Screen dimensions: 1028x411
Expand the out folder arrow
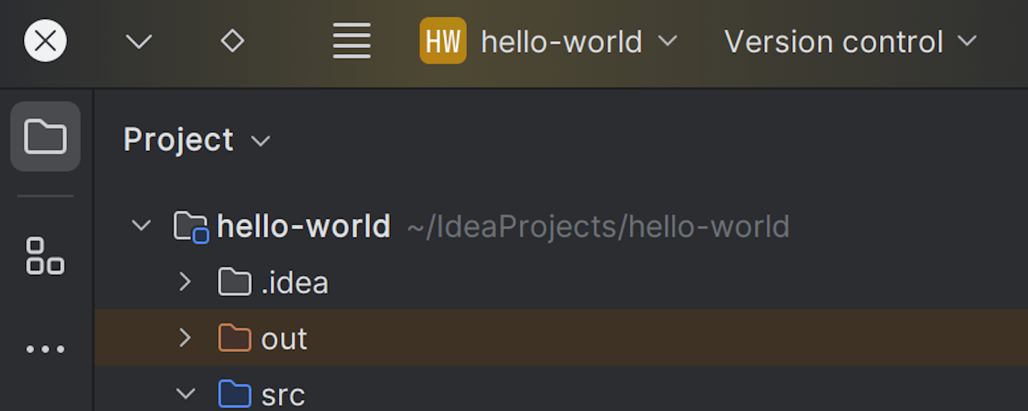(x=184, y=338)
